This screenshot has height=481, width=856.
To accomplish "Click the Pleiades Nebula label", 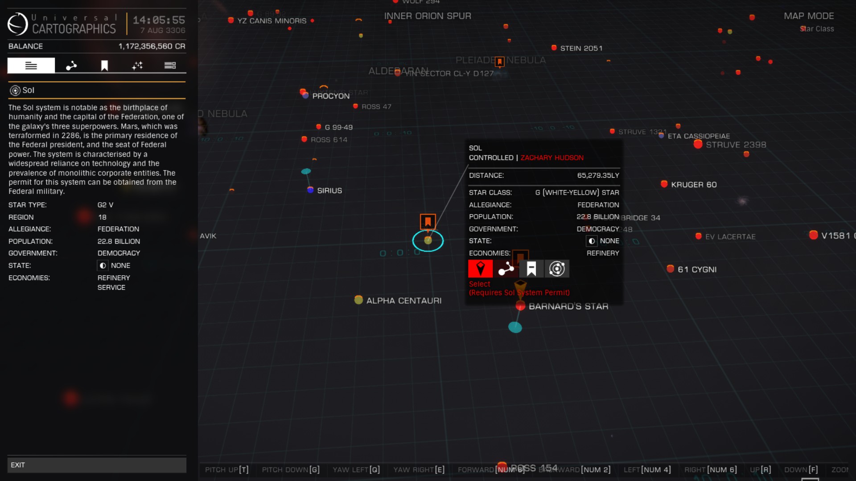I will (x=501, y=60).
